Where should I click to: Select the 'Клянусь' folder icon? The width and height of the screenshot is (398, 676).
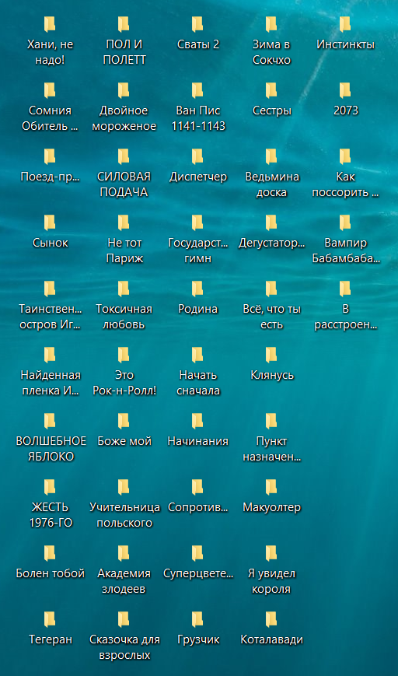pos(271,356)
